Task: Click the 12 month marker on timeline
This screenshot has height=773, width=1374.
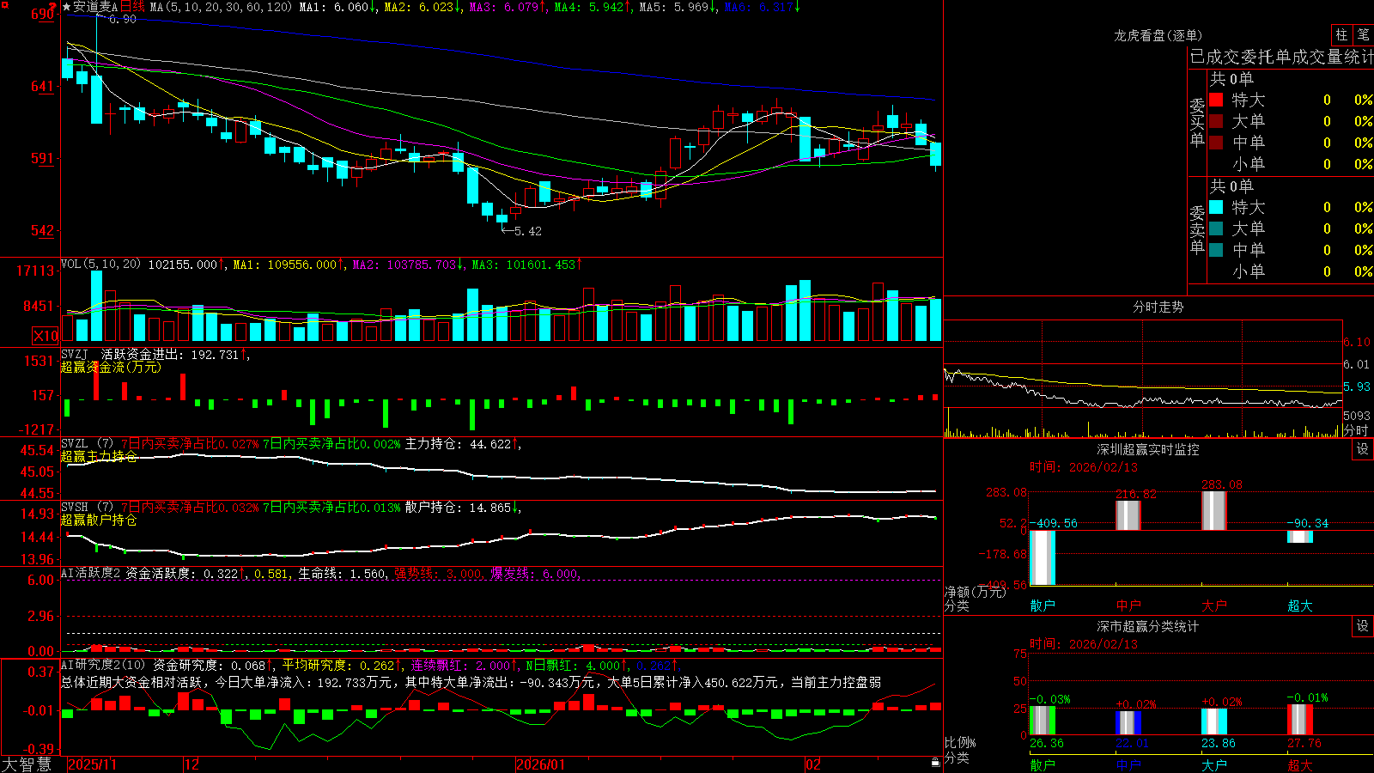Action: pos(192,764)
